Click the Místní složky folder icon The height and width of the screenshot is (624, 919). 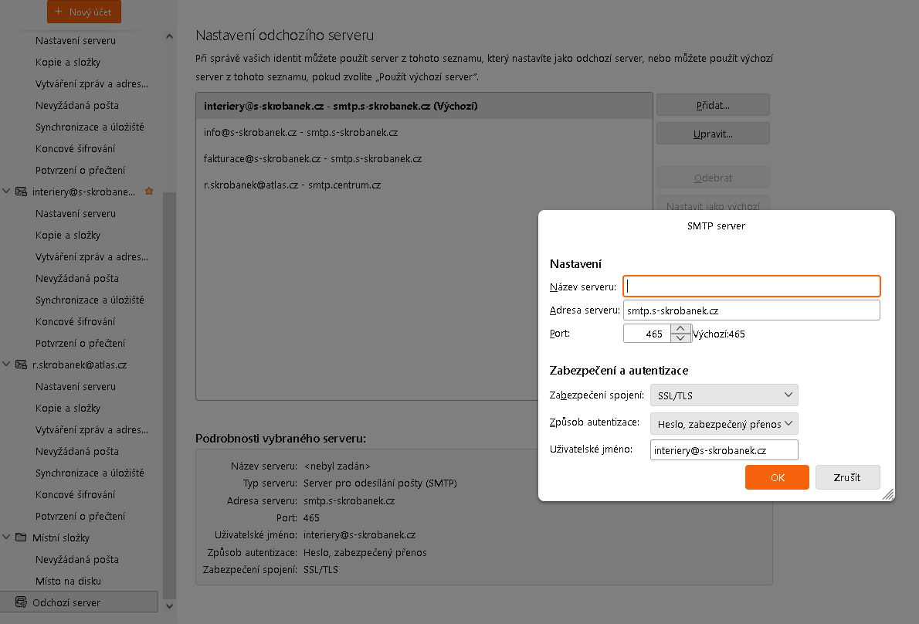tap(22, 538)
